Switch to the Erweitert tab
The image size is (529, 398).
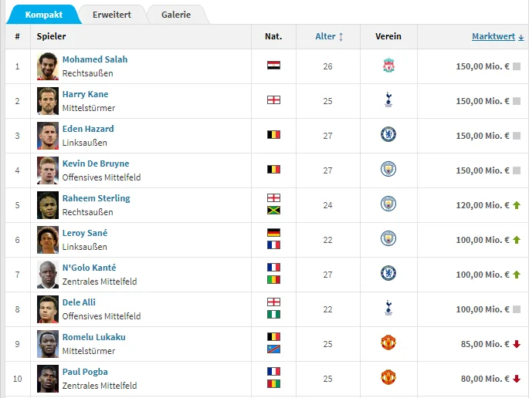tap(111, 15)
